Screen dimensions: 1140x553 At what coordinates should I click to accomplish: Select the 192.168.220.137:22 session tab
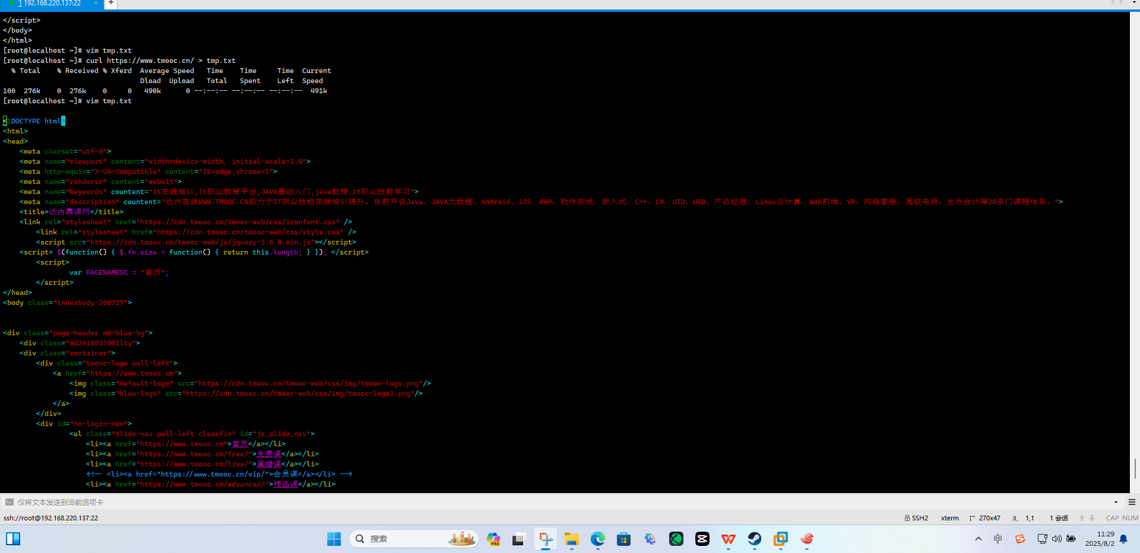click(x=51, y=4)
